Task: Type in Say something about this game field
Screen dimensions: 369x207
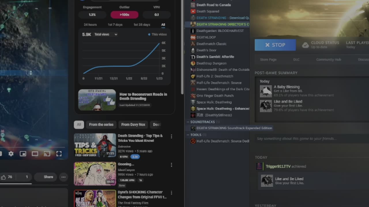Action: coord(311,139)
